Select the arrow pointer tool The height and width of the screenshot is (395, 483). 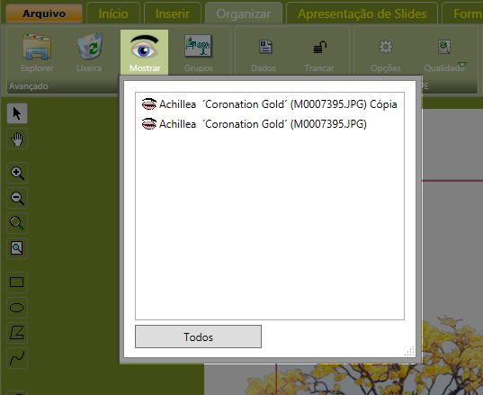17,113
